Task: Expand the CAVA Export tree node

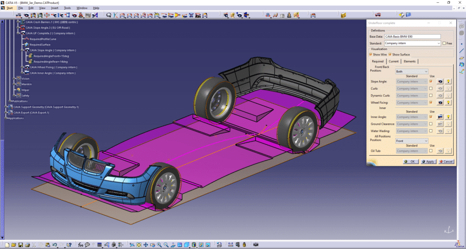Action: click(6, 112)
